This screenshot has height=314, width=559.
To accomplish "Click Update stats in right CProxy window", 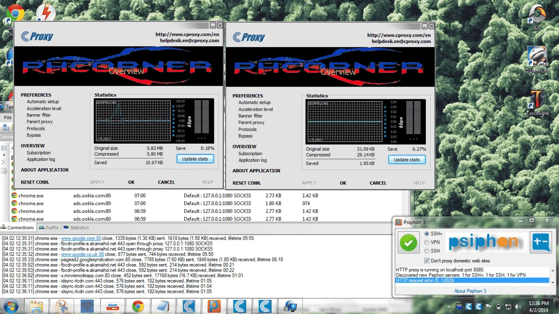I will [407, 160].
